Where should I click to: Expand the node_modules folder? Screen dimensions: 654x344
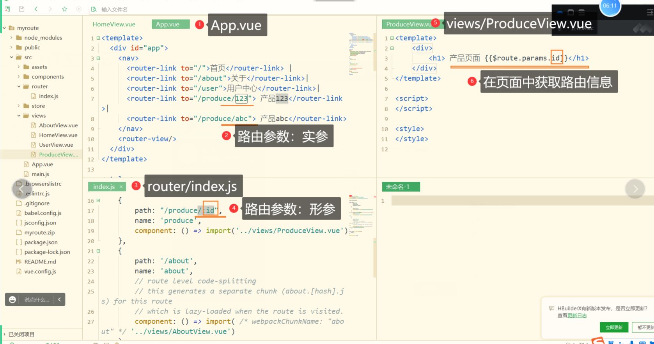click(11, 38)
